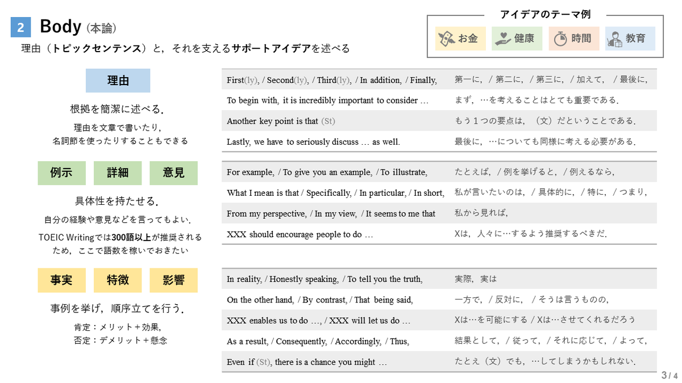Click translation 一方で,/反対に,/そうは言うものの
Screen dimensions: 682x383
click(532, 300)
